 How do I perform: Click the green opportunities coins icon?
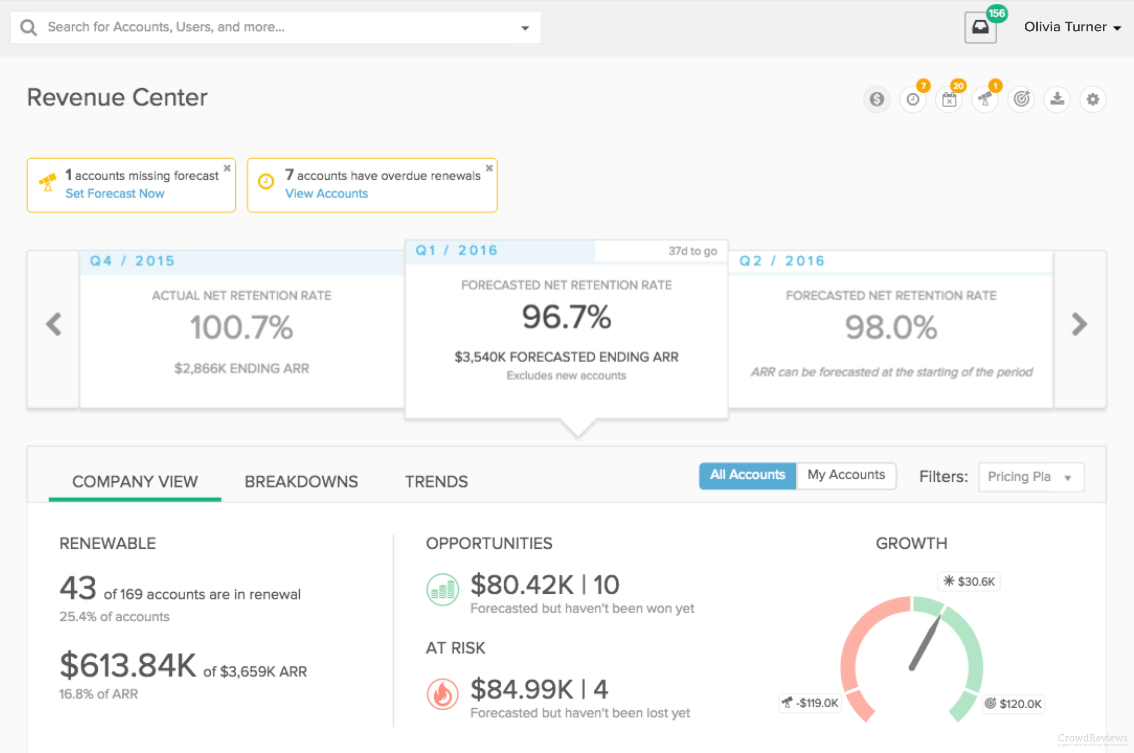(443, 590)
